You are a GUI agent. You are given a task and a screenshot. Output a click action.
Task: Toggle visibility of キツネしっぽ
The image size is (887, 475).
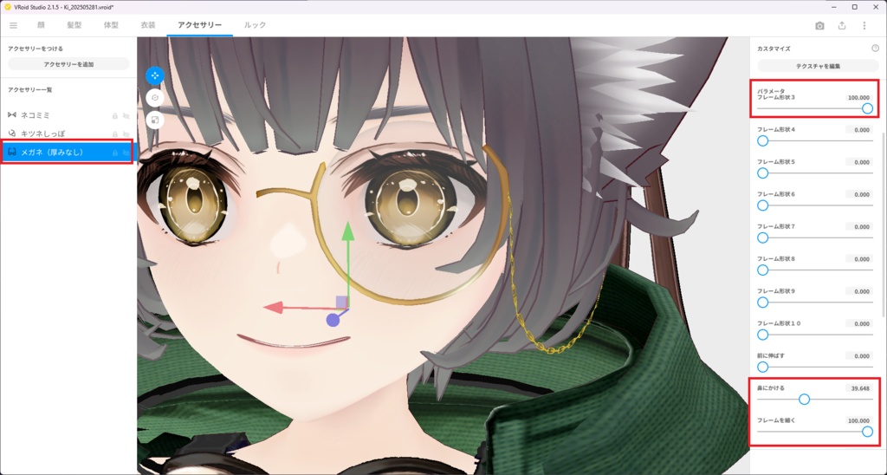[126, 134]
